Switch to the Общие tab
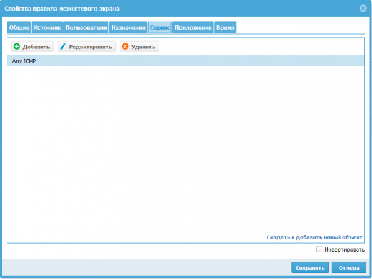The width and height of the screenshot is (372, 279). click(19, 28)
